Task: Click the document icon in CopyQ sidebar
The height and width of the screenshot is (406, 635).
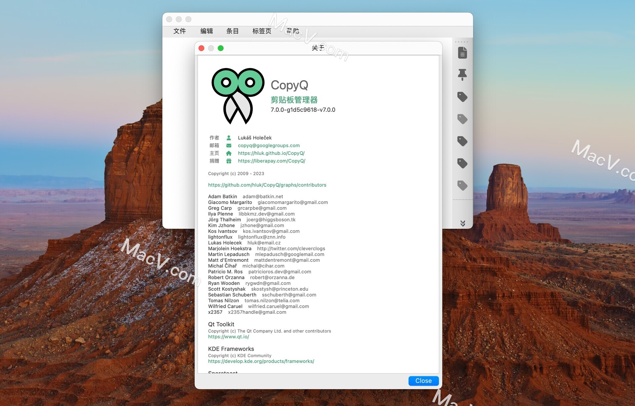Action: point(462,53)
